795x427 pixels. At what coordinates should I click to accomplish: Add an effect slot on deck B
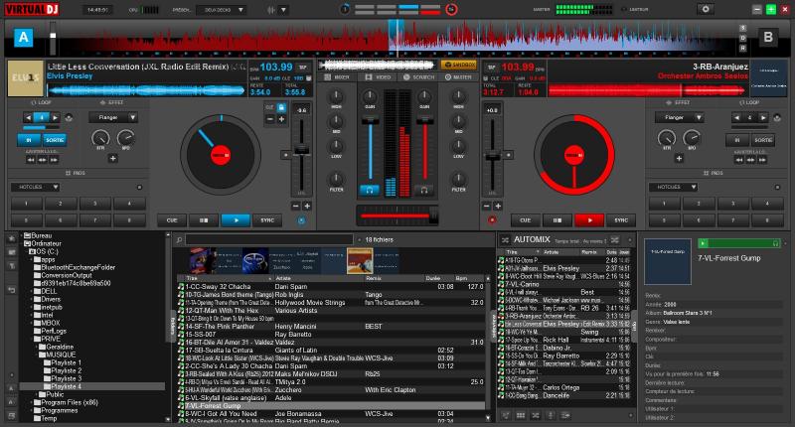point(679,159)
